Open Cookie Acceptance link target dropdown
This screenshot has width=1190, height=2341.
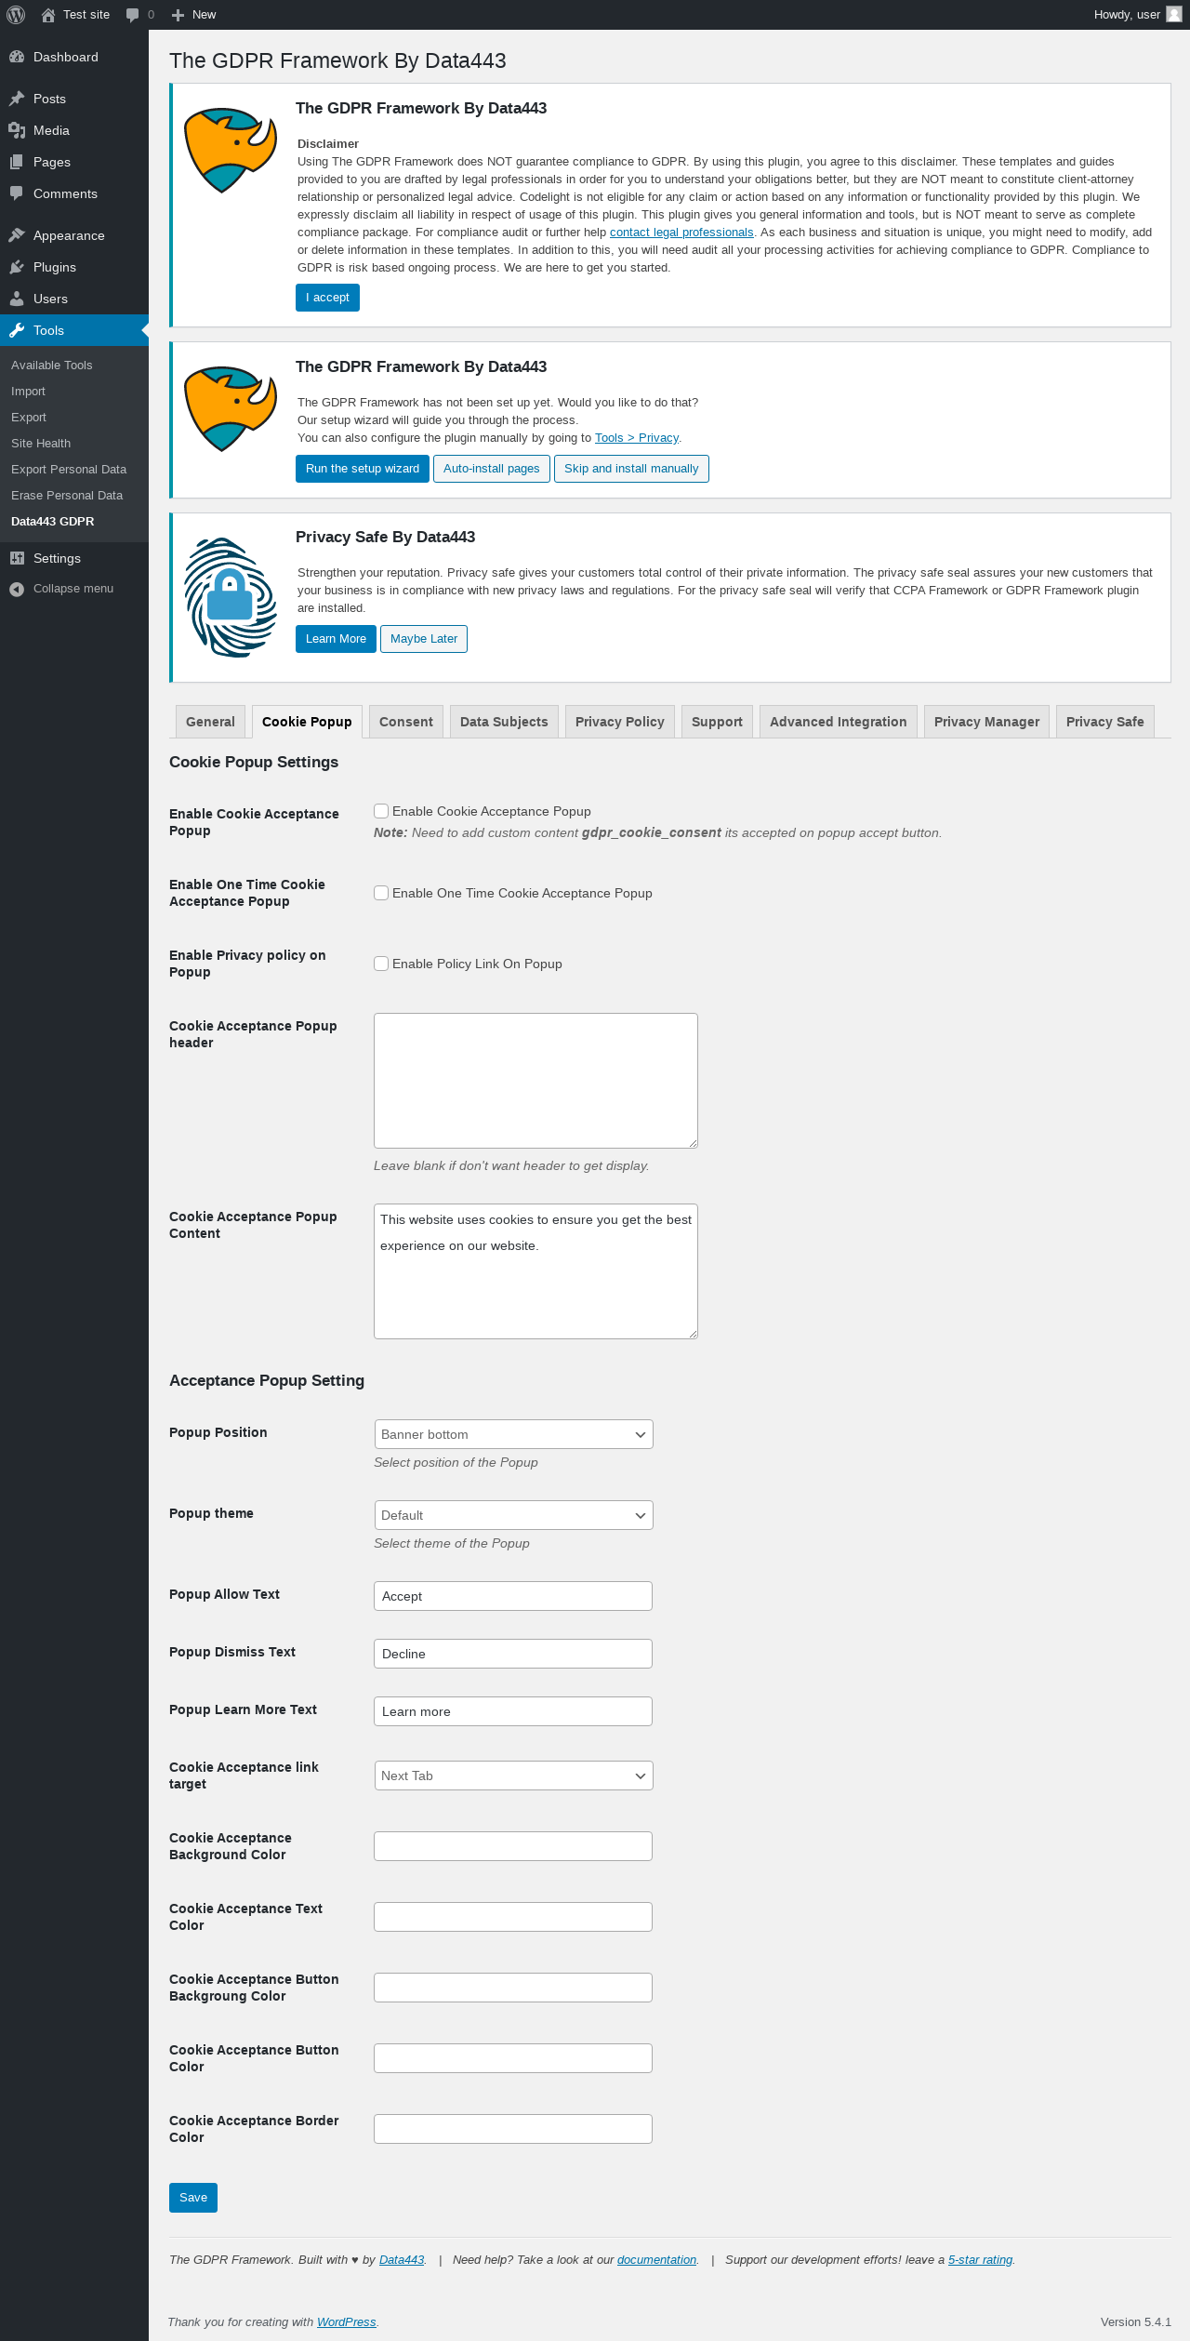(x=513, y=1776)
